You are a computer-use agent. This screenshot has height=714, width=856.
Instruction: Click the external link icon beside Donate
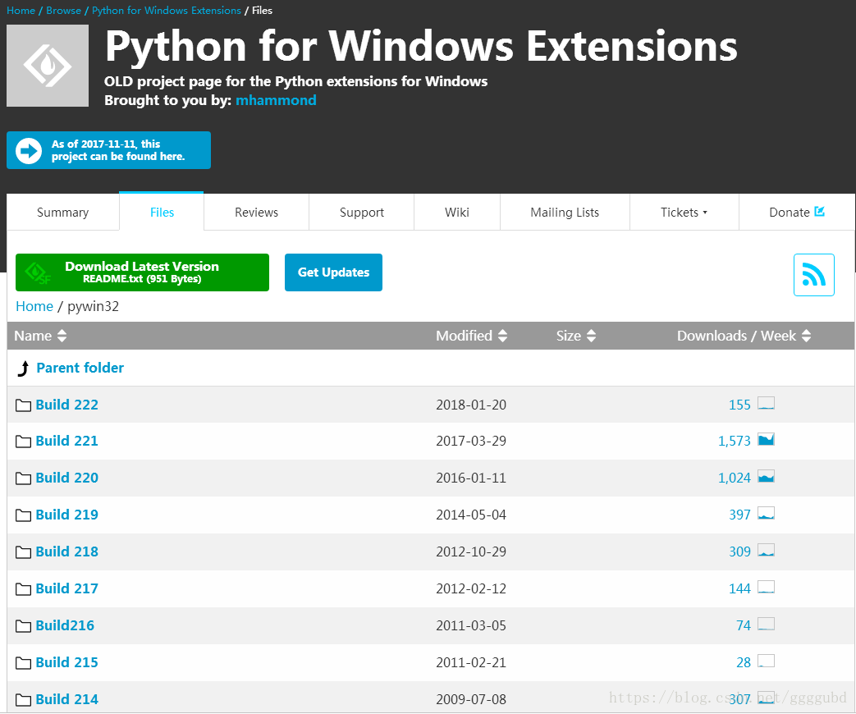[819, 211]
